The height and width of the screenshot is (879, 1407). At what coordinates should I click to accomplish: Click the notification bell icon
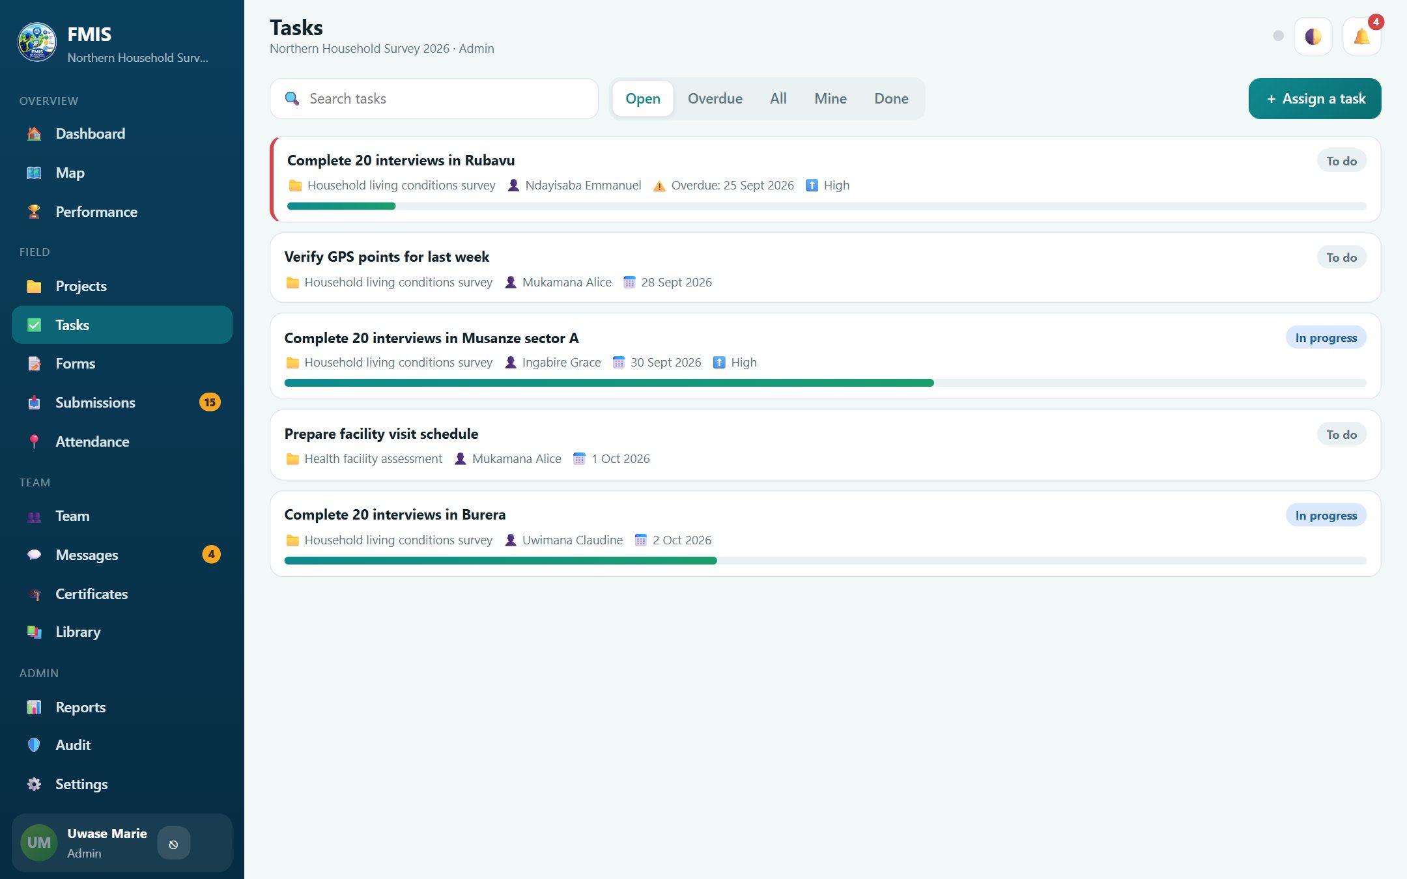point(1361,36)
